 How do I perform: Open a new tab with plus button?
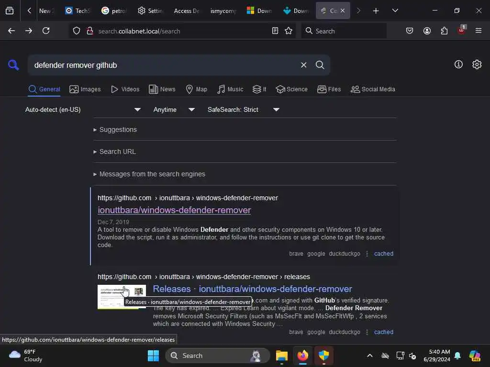click(376, 11)
